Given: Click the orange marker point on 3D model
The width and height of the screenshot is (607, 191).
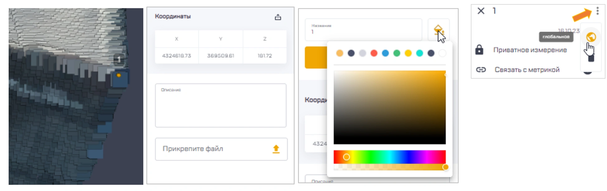Looking at the screenshot, I should (x=119, y=75).
